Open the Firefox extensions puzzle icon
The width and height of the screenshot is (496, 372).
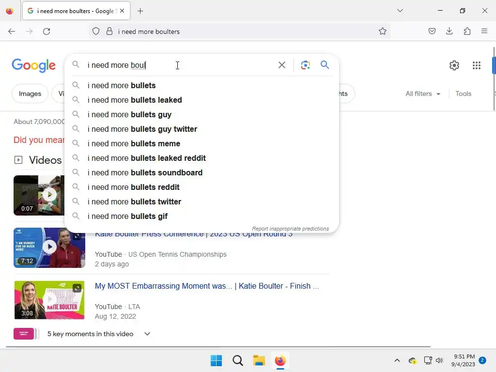tap(467, 31)
